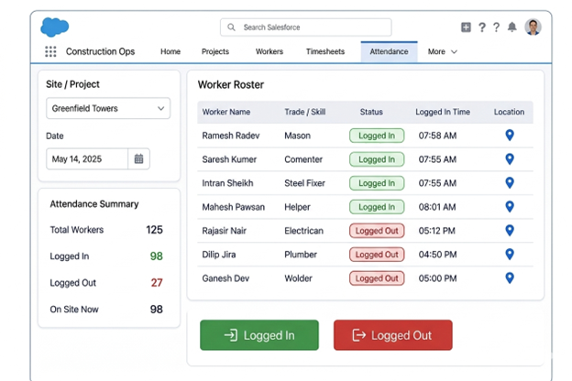Expand the More navigation menu
Viewport: 572px width, 381px height.
coord(442,52)
